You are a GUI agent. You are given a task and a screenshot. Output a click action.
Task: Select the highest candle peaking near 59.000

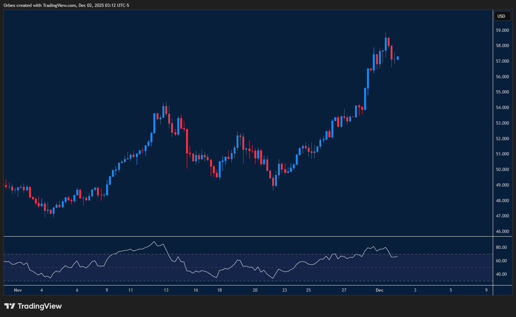[386, 43]
